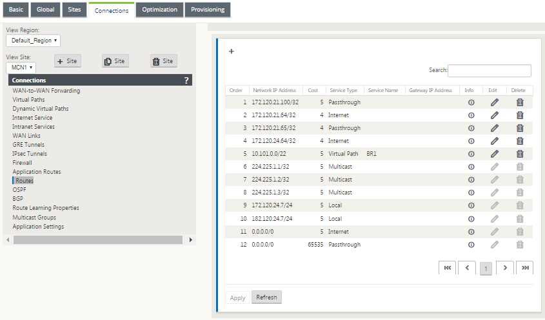Delete route 172.120.21.100/32

(520, 102)
